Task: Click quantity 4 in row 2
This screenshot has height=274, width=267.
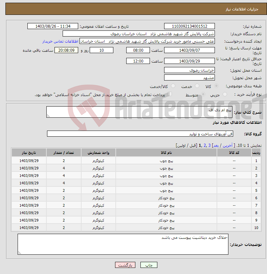Action: [x=64, y=168]
